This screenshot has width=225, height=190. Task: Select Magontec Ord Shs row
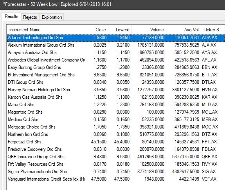116,112
